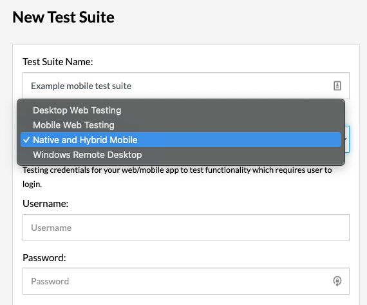The image size is (367, 305).
Task: Click the gray 'Password' placeholder text
Action: (50, 281)
